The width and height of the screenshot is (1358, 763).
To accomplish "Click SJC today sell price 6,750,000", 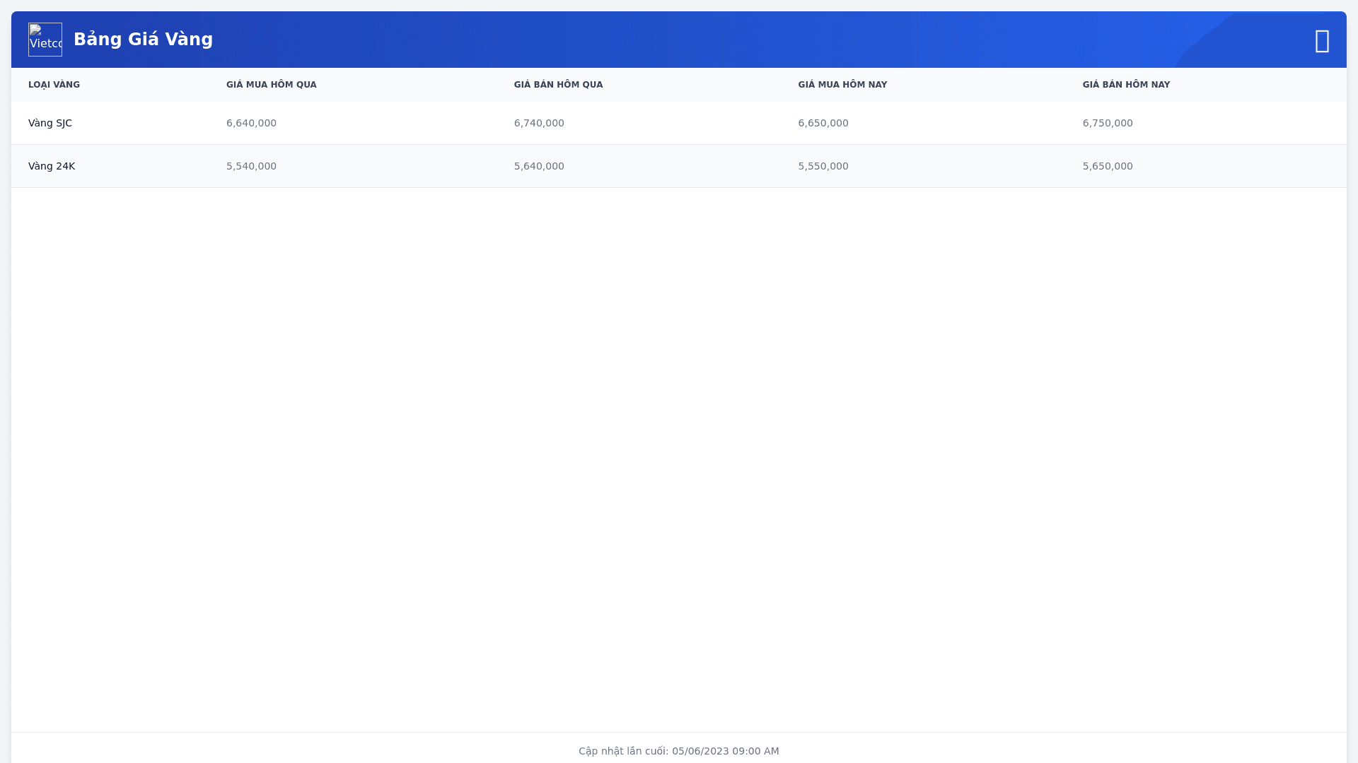I will [x=1107, y=123].
